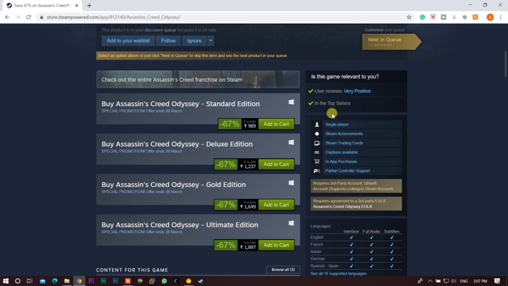Click the ENG language indicator
This screenshot has width=508, height=286.
coord(464,281)
